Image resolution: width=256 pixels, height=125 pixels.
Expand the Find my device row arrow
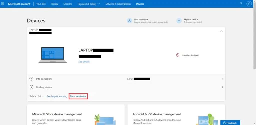tap(222, 87)
